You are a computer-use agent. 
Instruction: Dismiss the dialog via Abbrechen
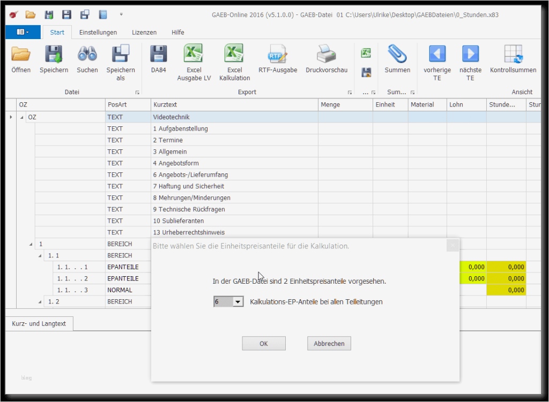point(329,343)
